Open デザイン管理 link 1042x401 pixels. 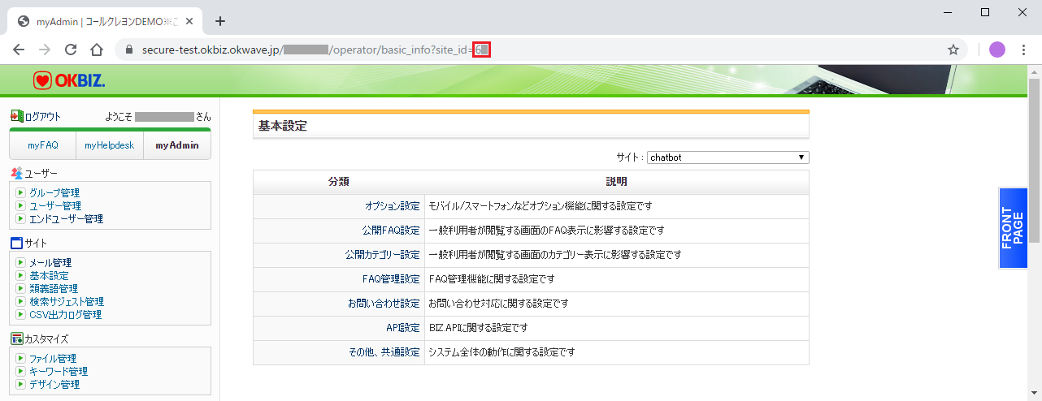[54, 385]
